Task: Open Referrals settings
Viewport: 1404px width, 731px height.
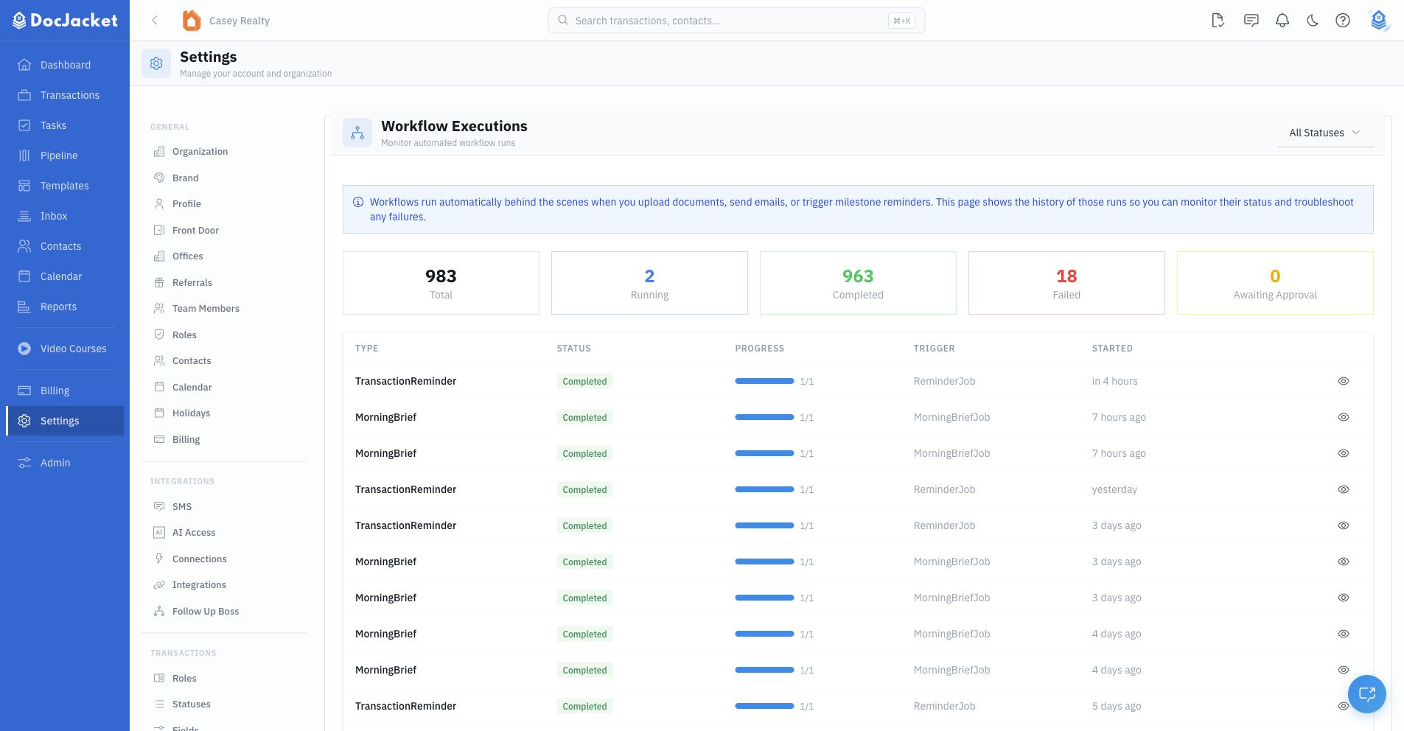Action: 224,282
